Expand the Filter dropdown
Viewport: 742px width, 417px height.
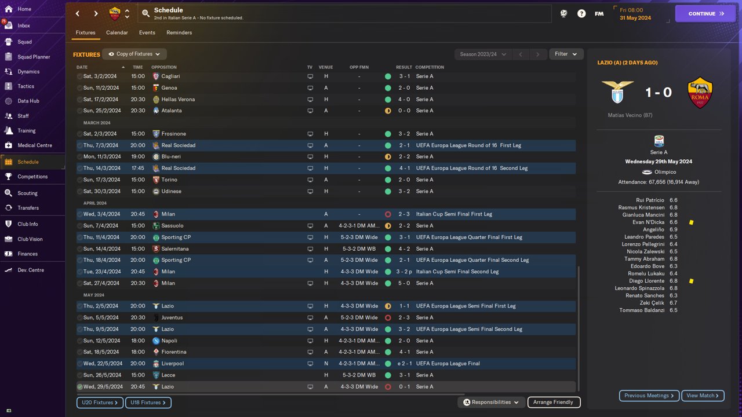pos(566,54)
